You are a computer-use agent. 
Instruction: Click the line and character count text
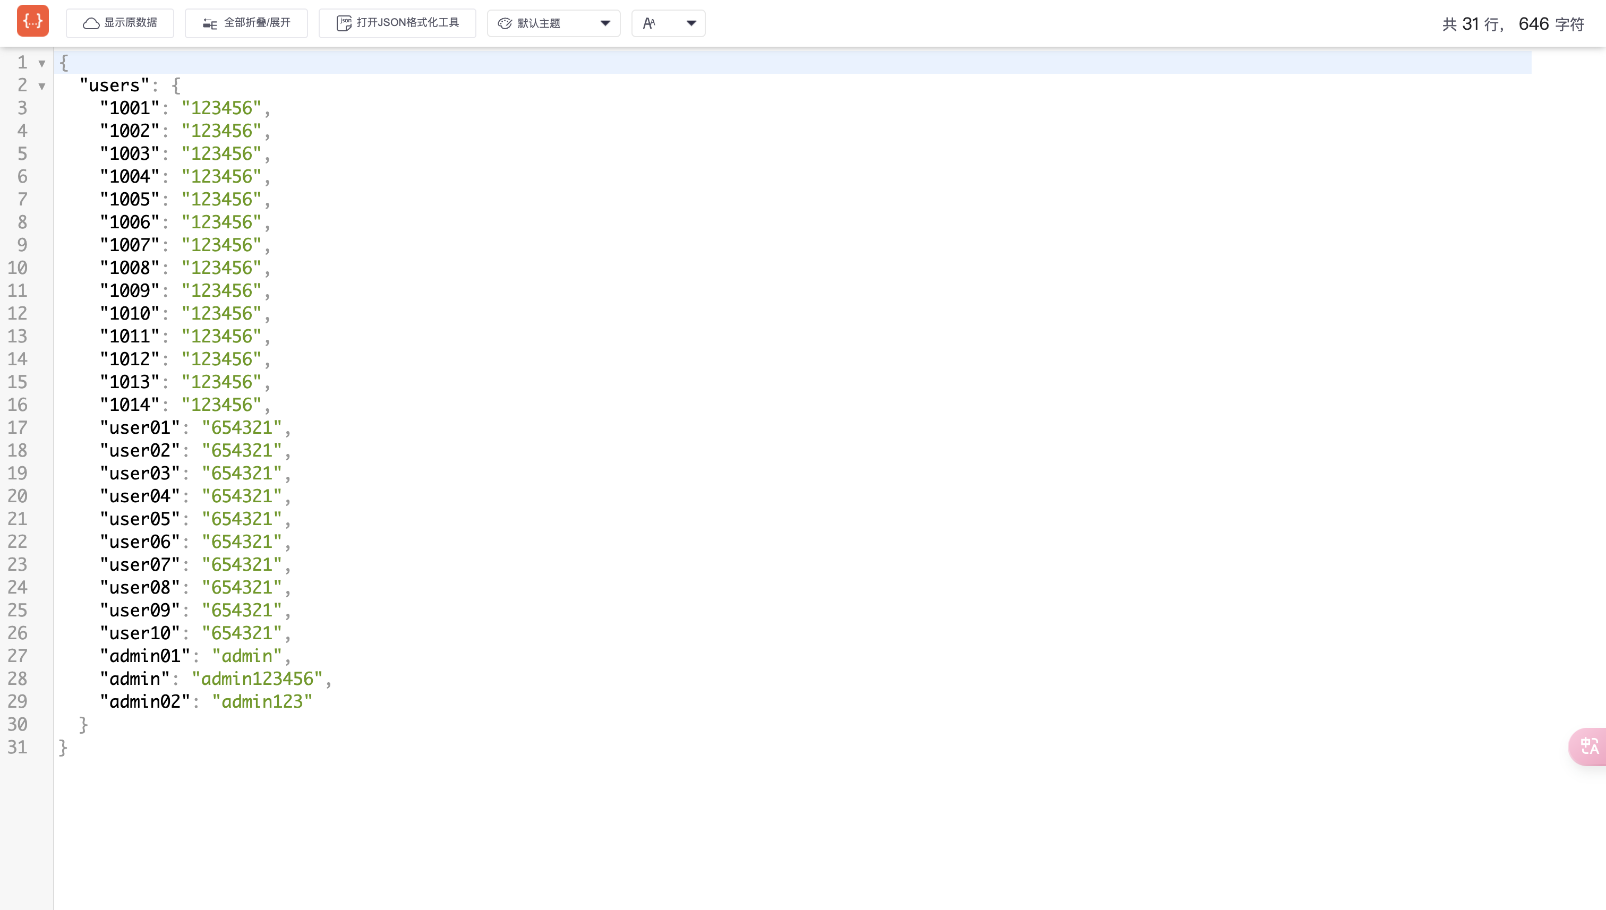(1513, 24)
